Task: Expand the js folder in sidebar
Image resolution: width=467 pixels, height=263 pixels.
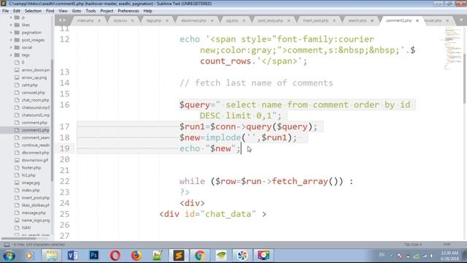Action: pyautogui.click(x=11, y=18)
